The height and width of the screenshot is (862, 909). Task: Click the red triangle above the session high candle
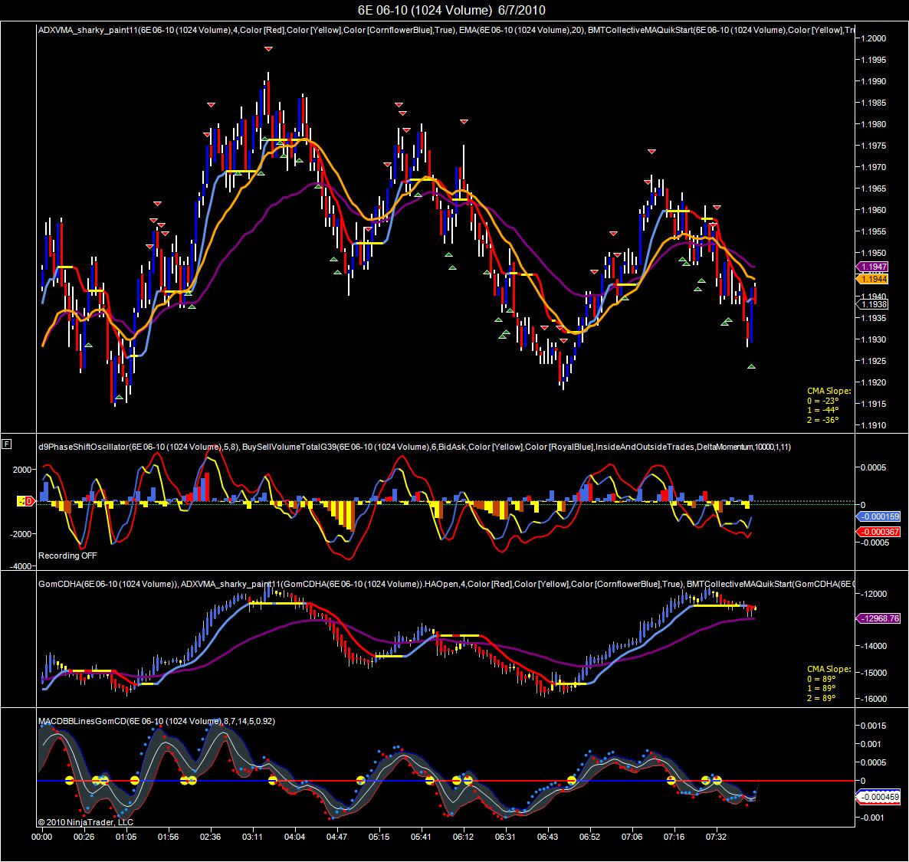tap(268, 49)
